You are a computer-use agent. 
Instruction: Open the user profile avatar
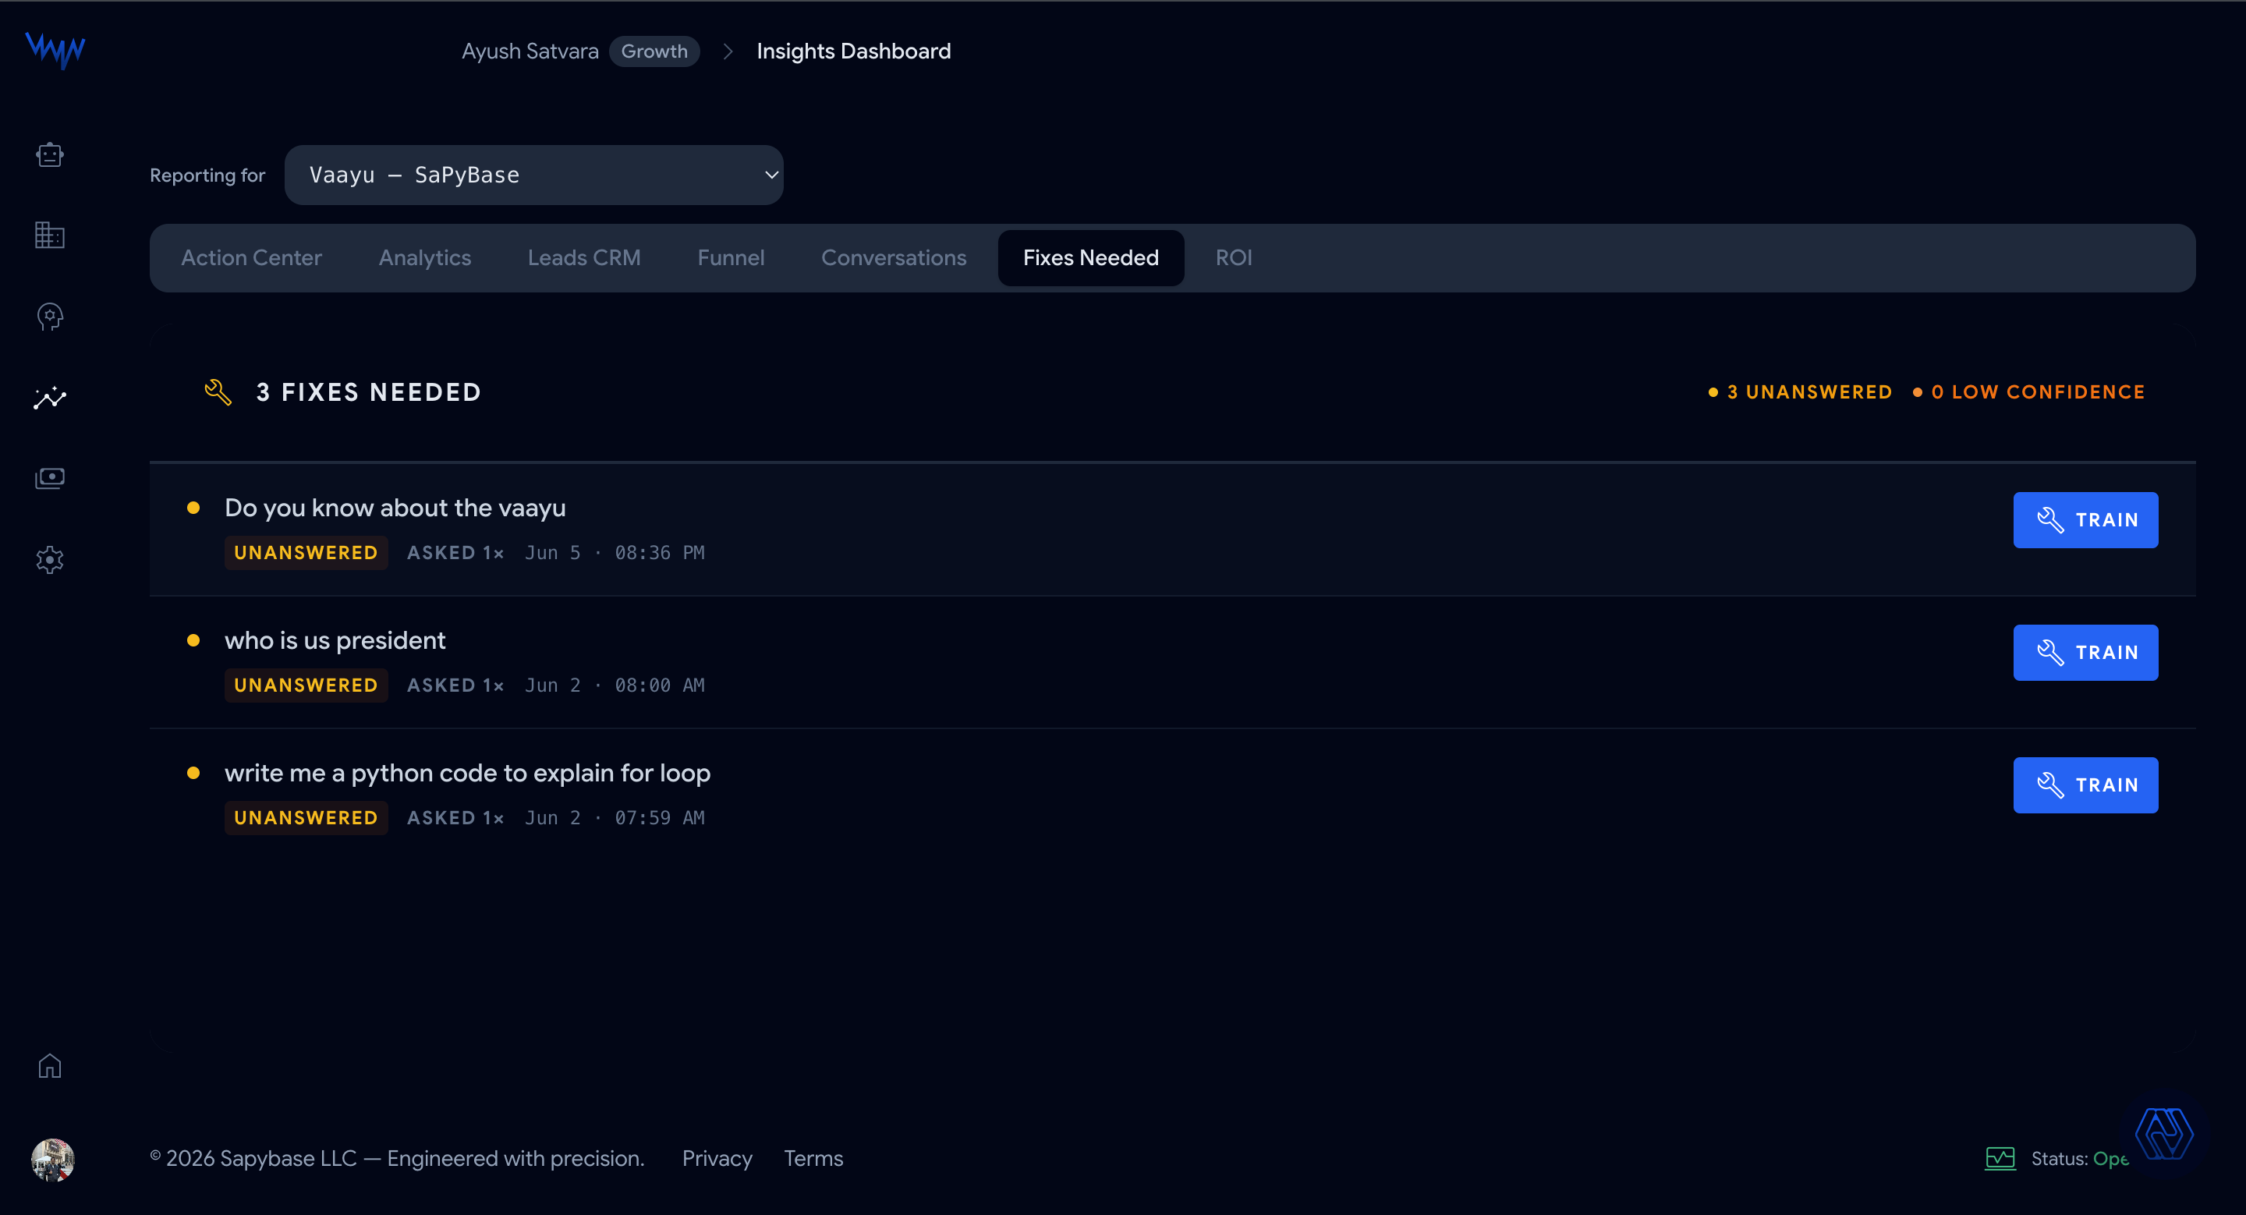53,1159
